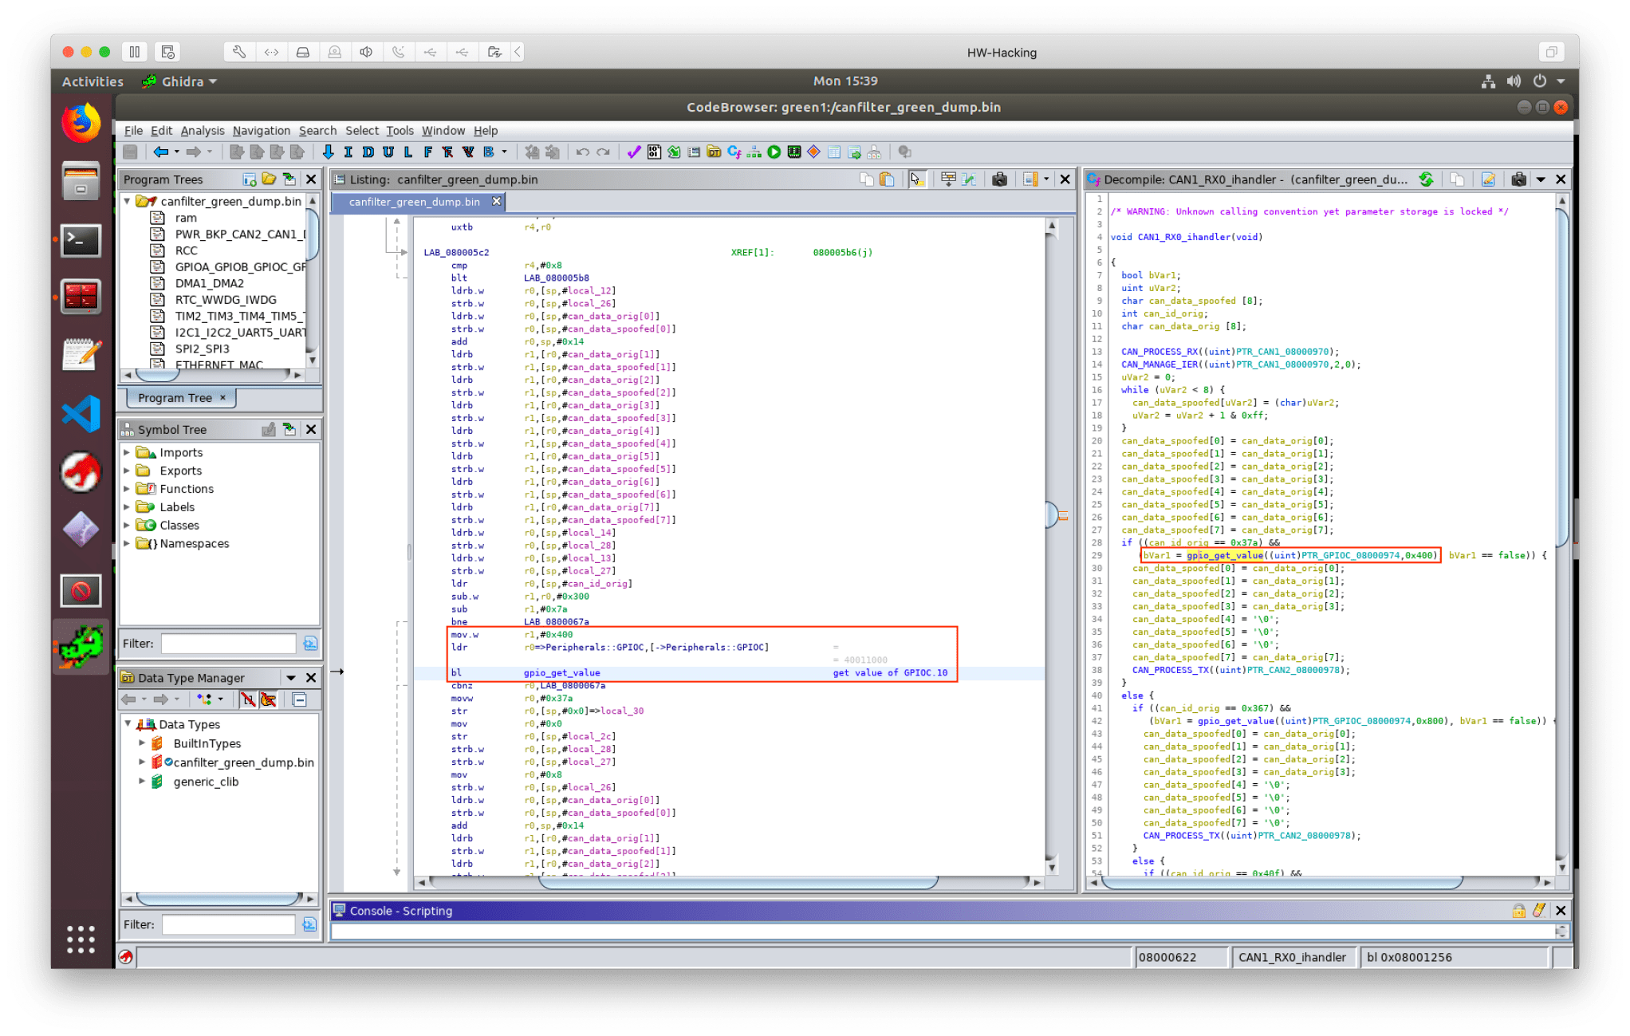Click the Undo arrow in the toolbar
The height and width of the screenshot is (1036, 1630).
pos(583,152)
